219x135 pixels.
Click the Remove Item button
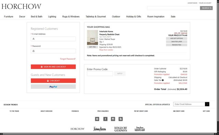177,45
